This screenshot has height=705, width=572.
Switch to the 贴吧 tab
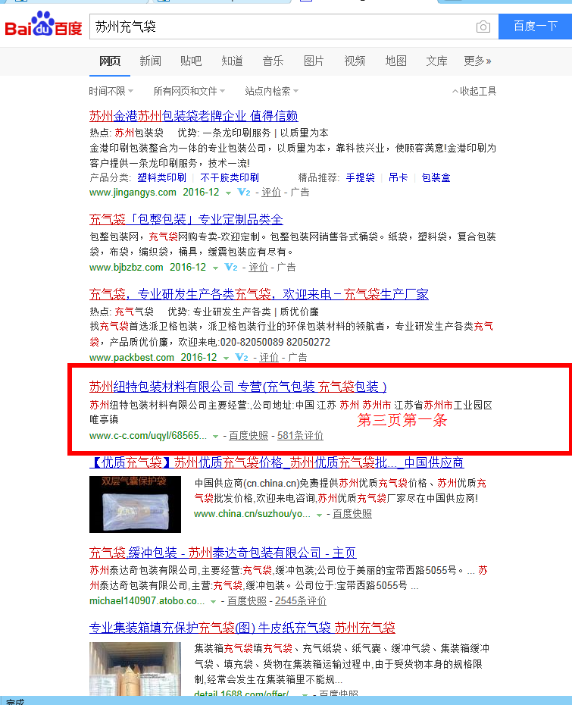[x=191, y=61]
